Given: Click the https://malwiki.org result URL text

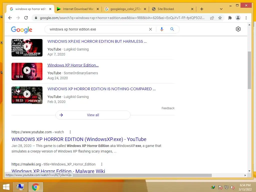Looking at the screenshot, I should 53,164.
